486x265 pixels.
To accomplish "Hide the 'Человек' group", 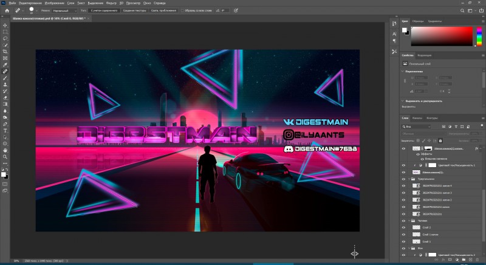I will coord(403,221).
